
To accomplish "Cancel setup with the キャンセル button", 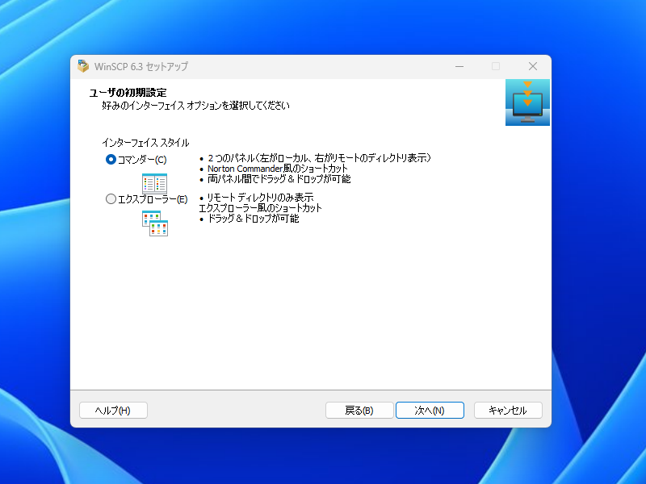I will [x=508, y=410].
